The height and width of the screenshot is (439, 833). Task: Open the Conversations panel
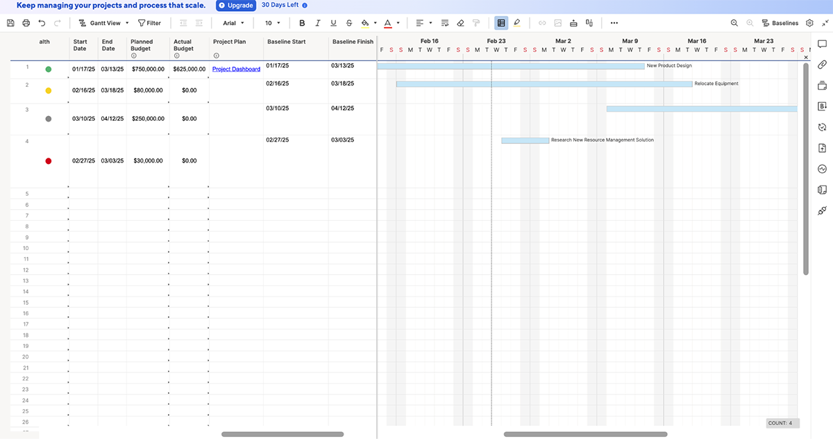coord(822,44)
